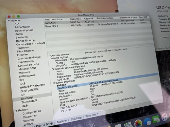Select Configurations under Réseau

coord(32,112)
